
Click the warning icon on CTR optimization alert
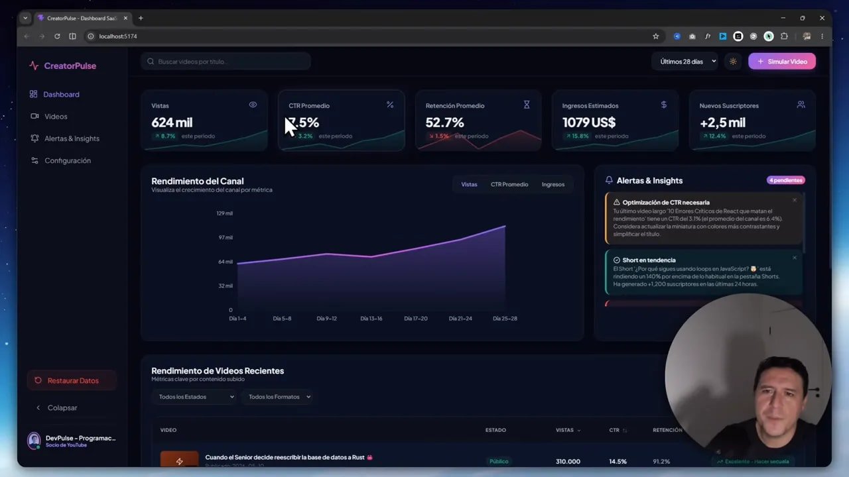[617, 202]
